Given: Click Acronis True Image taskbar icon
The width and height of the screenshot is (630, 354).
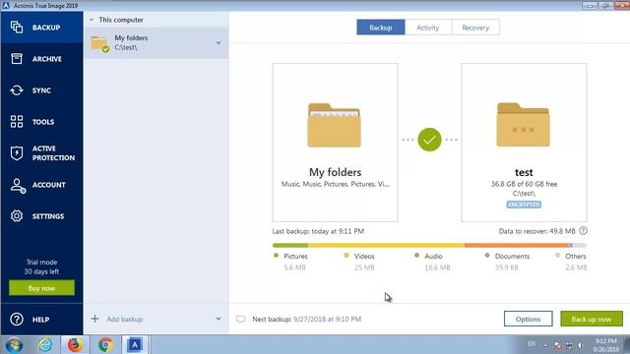Looking at the screenshot, I should (135, 345).
